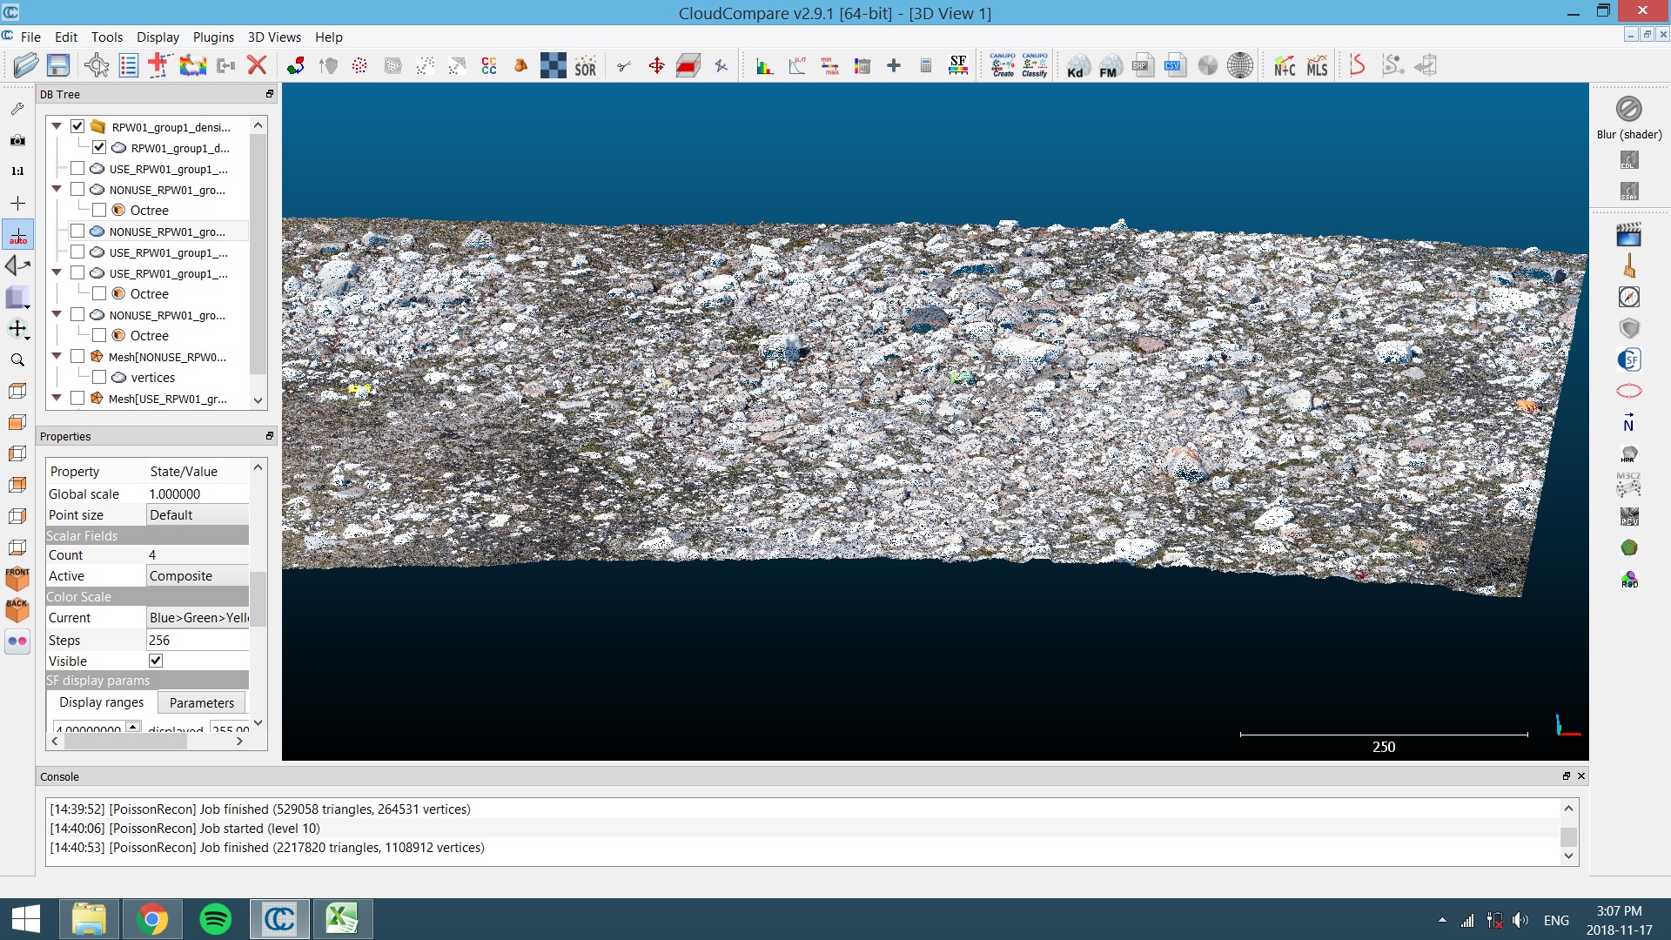Click the red translate/rotate cross icon
1671x940 pixels.
click(x=656, y=66)
